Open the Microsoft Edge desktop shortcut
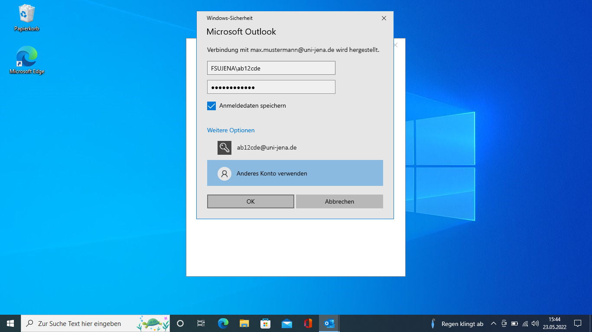The width and height of the screenshot is (592, 332). [x=27, y=61]
